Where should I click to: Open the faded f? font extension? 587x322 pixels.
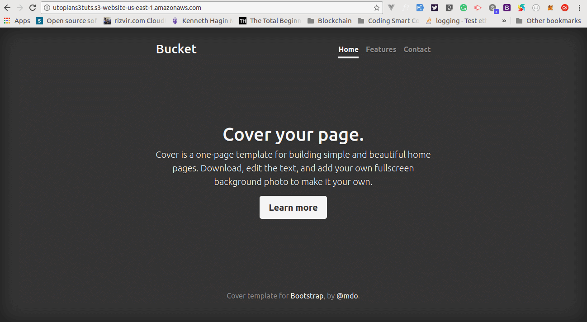[x=406, y=8]
